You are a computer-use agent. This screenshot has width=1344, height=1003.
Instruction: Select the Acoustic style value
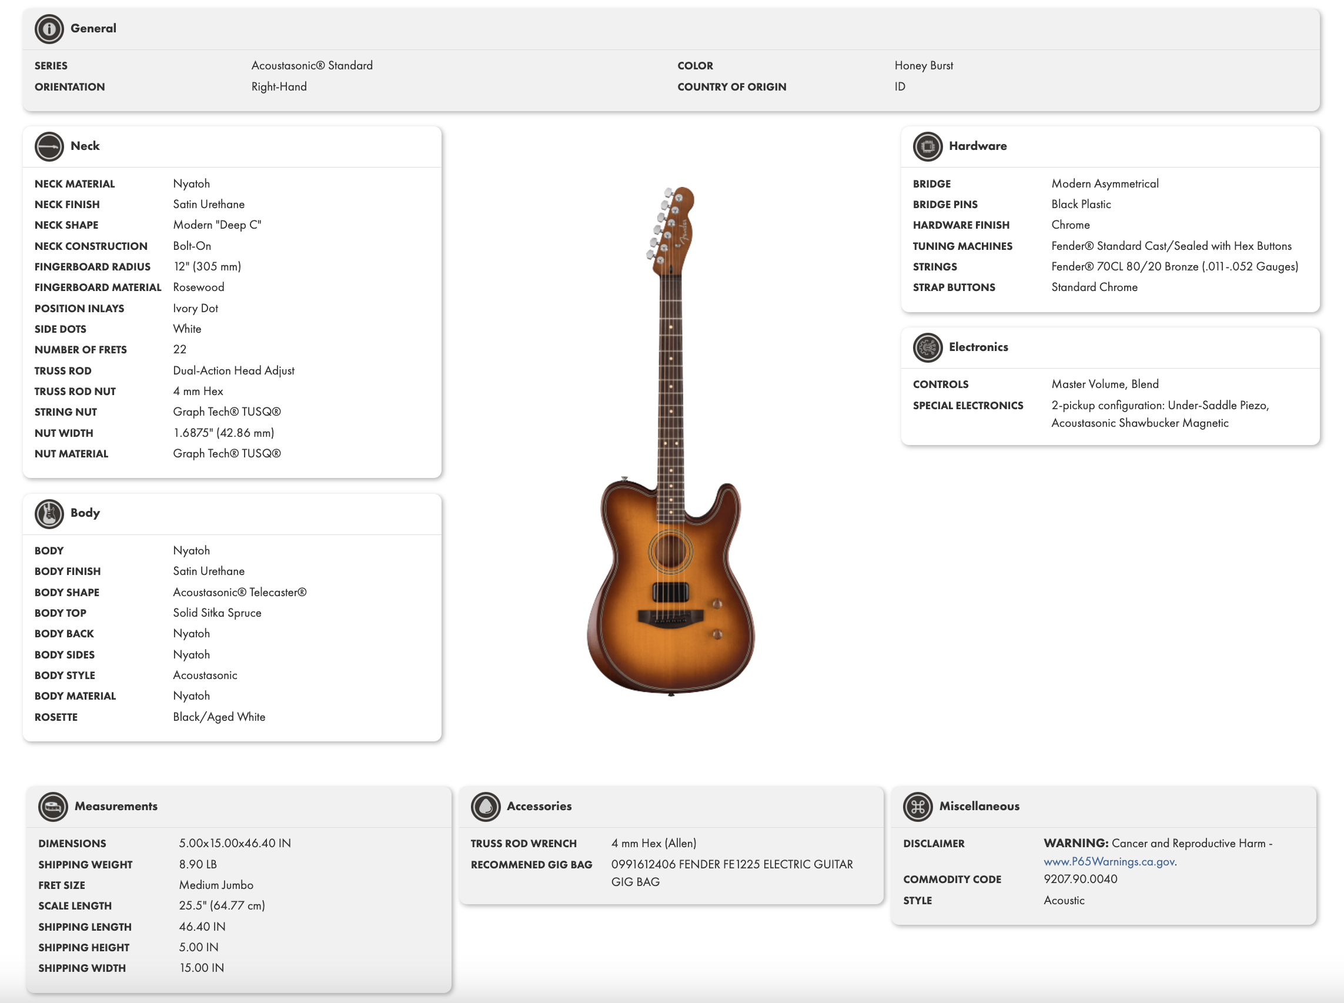[x=1064, y=900]
